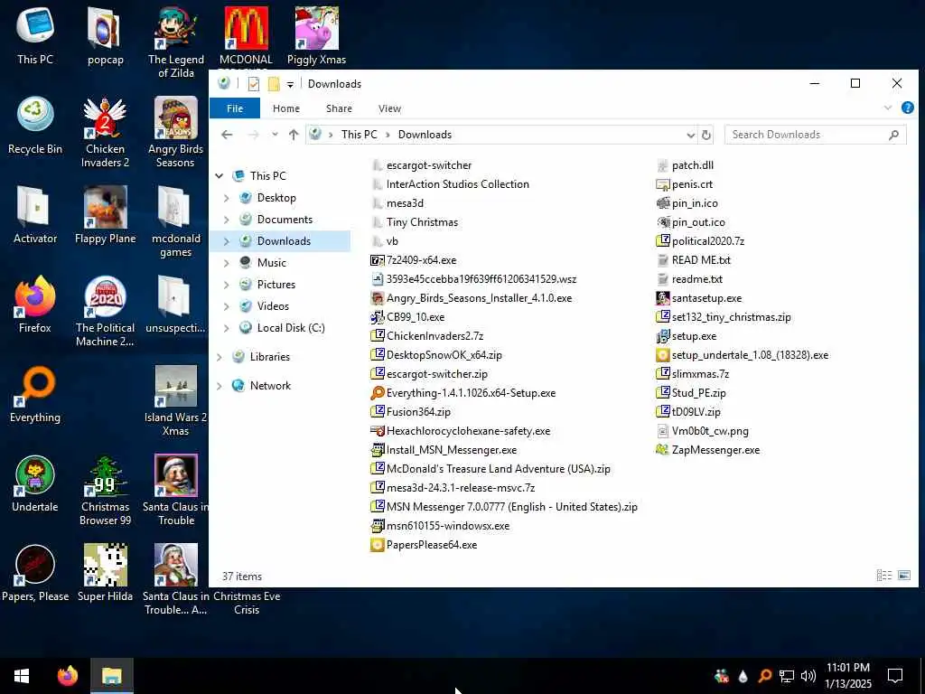Open Papers, Please desktop shortcut
The image size is (925, 694).
click(35, 572)
